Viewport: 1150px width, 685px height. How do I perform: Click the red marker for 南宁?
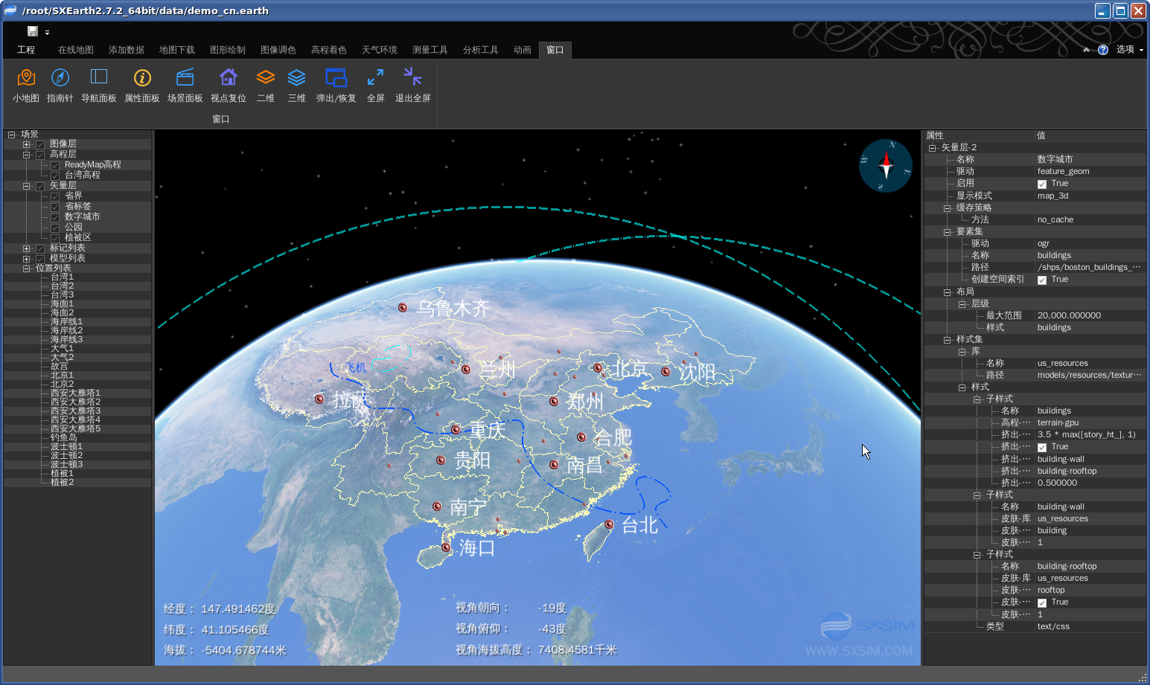coord(437,506)
